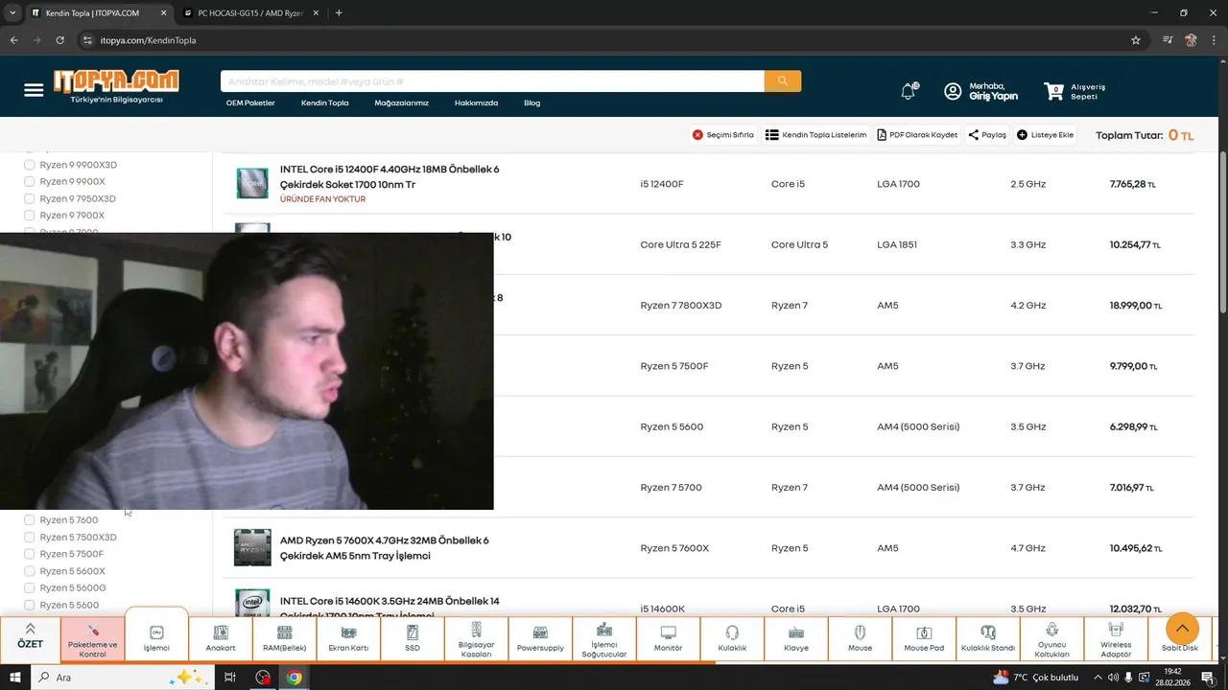This screenshot has width=1228, height=690.
Task: Open Chrome from the taskbar
Action: [x=294, y=678]
